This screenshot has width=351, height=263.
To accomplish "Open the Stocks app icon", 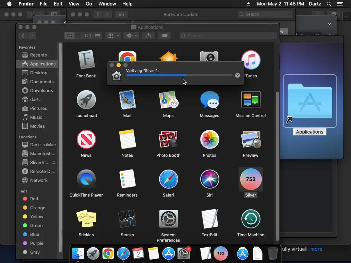I will click(127, 219).
